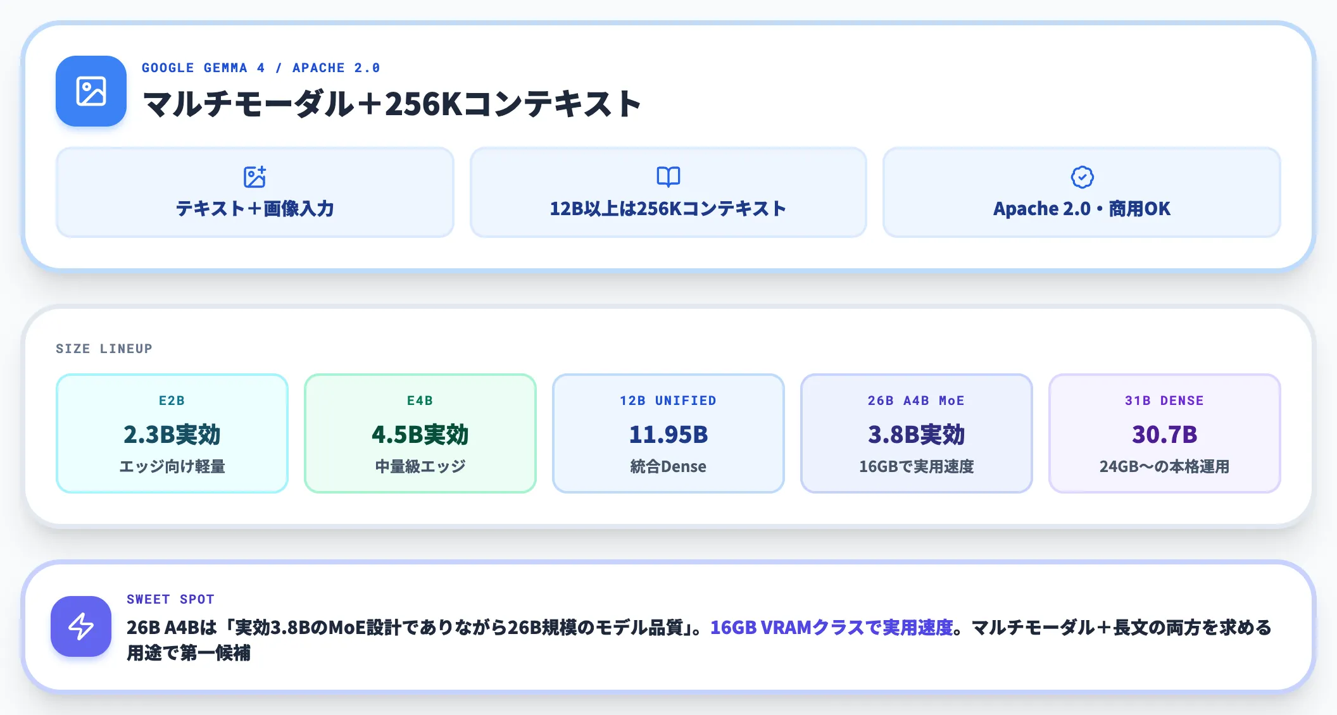
Task: Click the verified check badge icon above Apache 2.0
Action: 1082,177
